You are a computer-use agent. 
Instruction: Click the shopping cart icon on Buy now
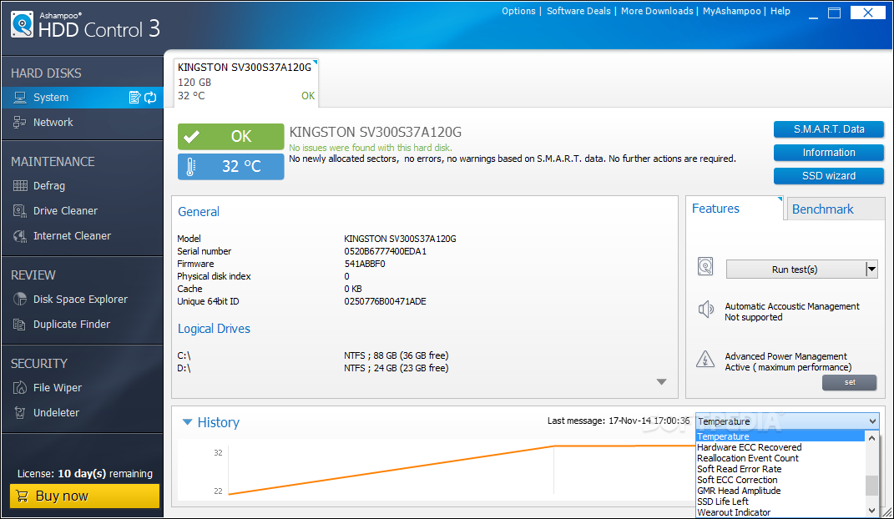click(22, 496)
